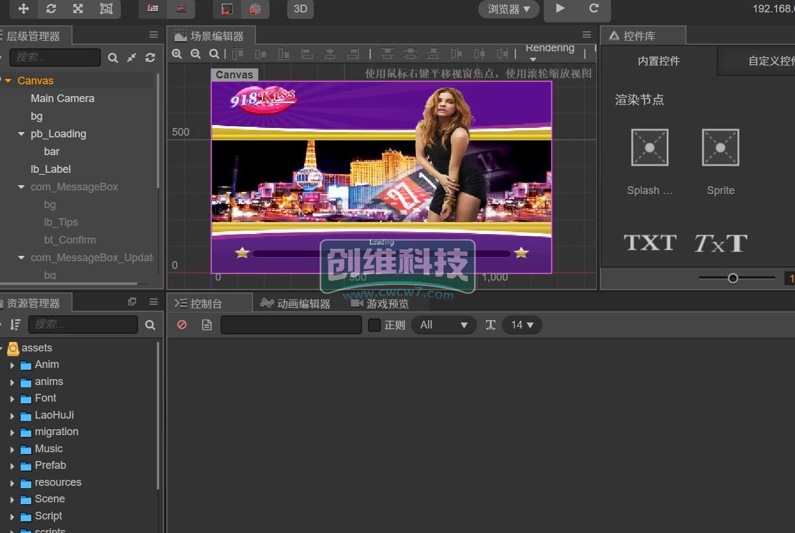The width and height of the screenshot is (795, 533).
Task: Collapse the Canvas node tree
Action: 8,81
